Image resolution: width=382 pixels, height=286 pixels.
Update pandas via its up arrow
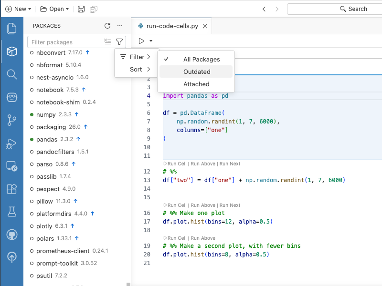pos(78,139)
